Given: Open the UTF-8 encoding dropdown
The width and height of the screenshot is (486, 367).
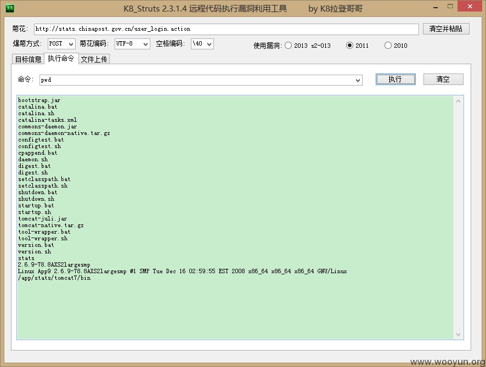Looking at the screenshot, I should 132,44.
